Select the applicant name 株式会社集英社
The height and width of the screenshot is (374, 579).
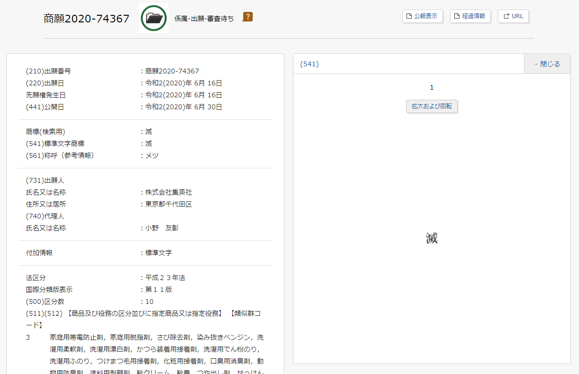(x=169, y=192)
